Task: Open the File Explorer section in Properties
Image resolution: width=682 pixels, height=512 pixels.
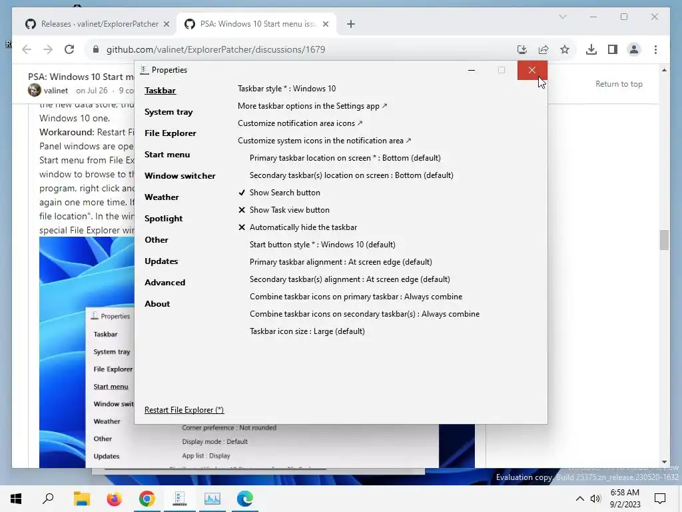Action: coord(170,133)
